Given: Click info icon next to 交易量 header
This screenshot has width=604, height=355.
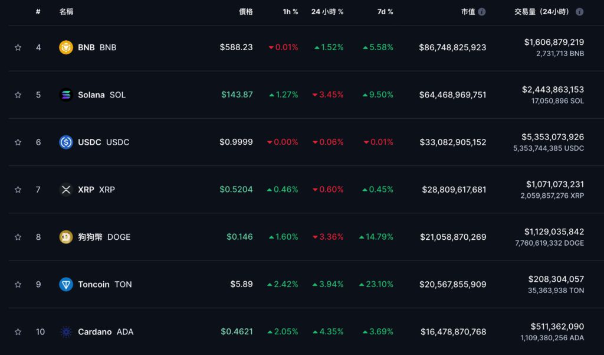Looking at the screenshot, I should [579, 12].
